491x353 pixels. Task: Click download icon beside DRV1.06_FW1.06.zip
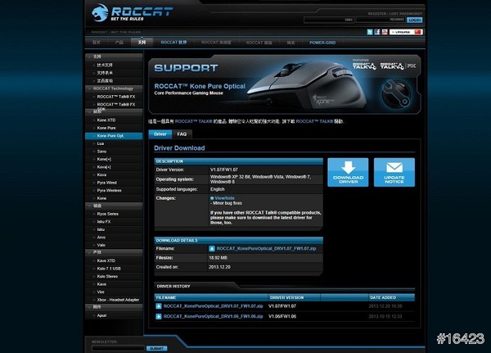pyautogui.click(x=159, y=315)
